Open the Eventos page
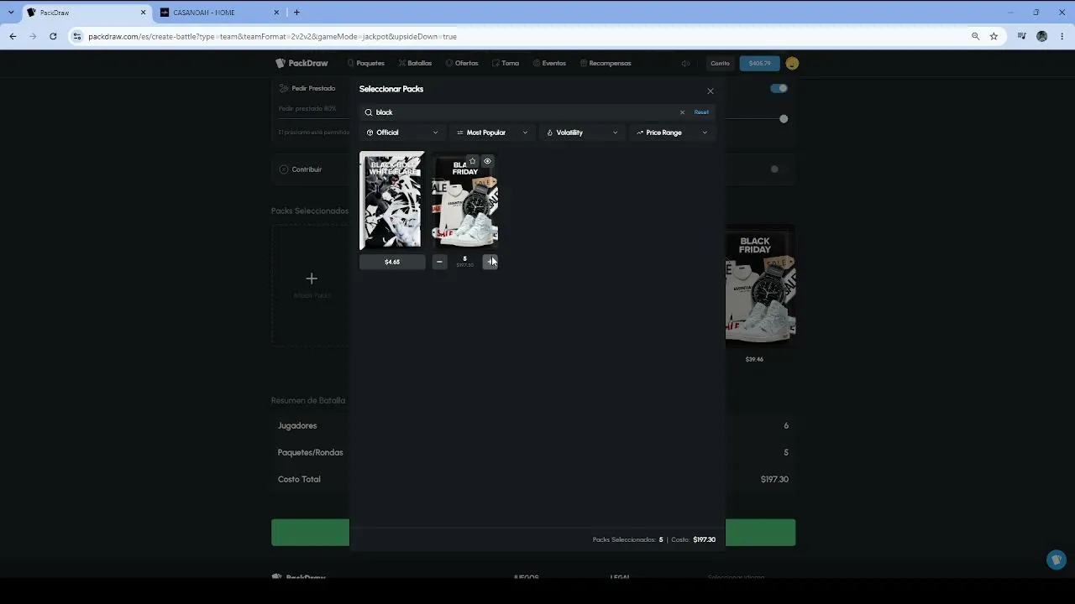Image resolution: width=1075 pixels, height=604 pixels. pos(549,63)
